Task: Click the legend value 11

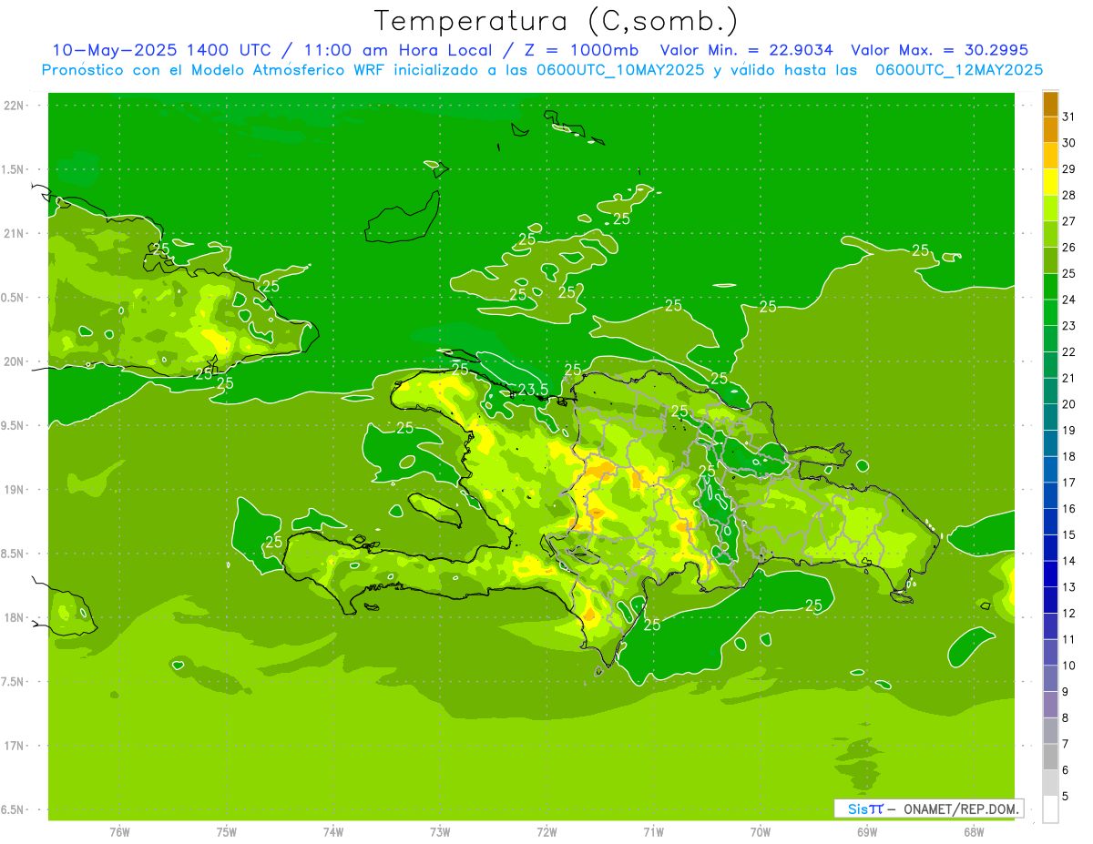Action: [1069, 639]
